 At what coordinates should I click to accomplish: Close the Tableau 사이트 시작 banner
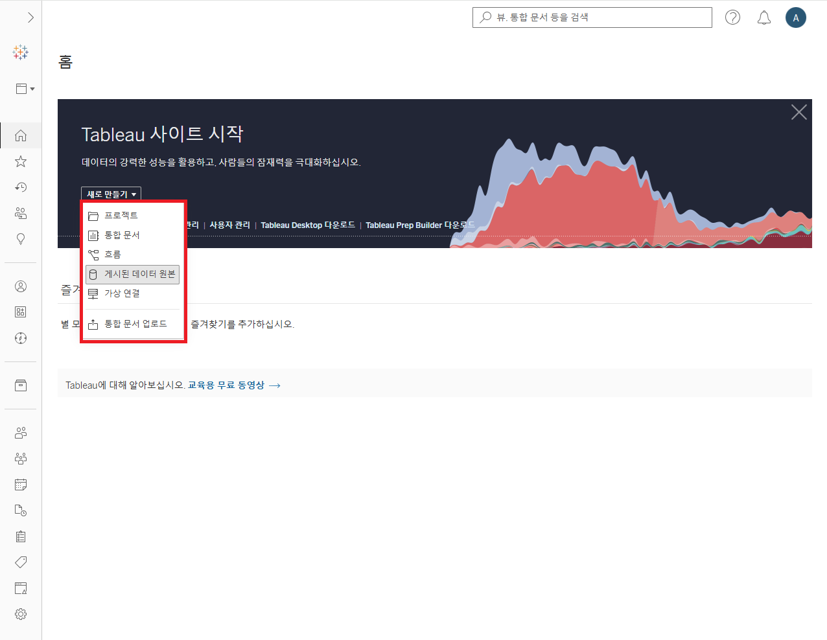coord(799,112)
